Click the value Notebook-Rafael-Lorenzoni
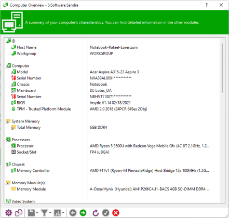The width and height of the screenshot is (229, 218). point(114,47)
